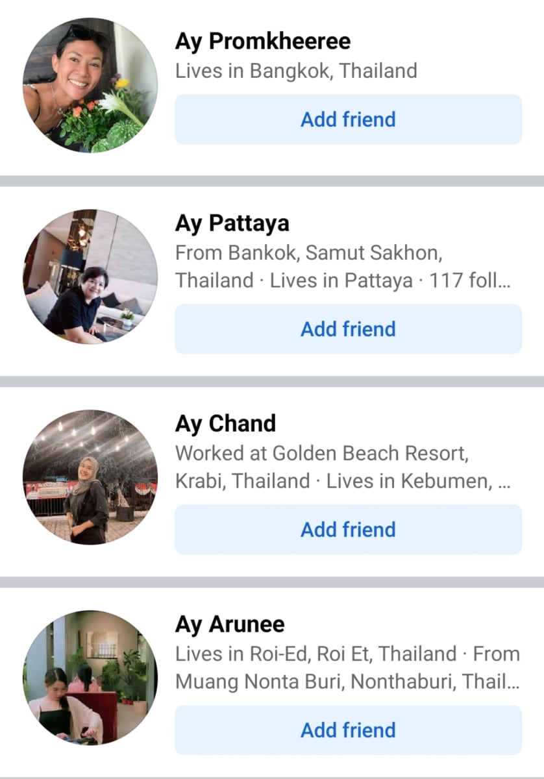This screenshot has width=544, height=779.
Task: Open Ay Chand's profile picture
Action: tap(90, 477)
